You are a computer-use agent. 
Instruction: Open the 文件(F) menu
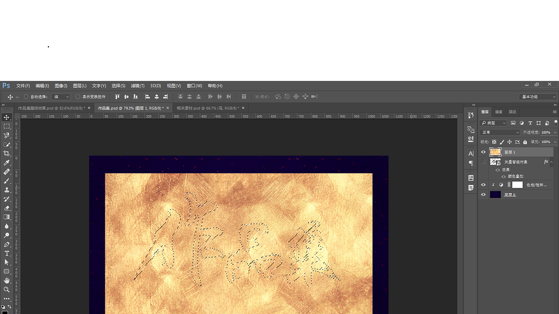23,86
